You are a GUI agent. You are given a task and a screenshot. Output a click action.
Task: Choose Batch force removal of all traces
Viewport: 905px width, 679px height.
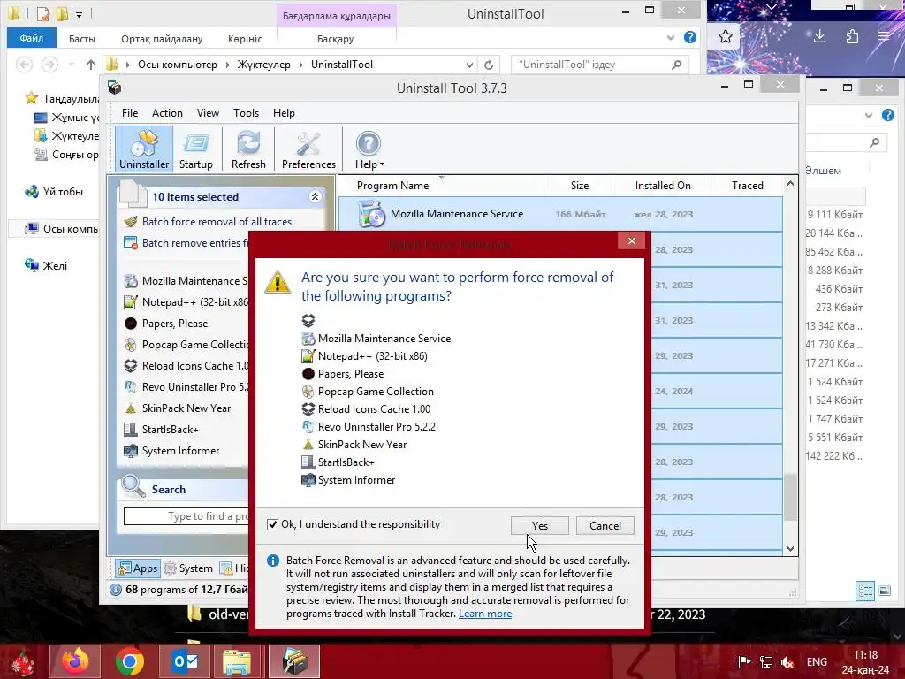point(217,222)
